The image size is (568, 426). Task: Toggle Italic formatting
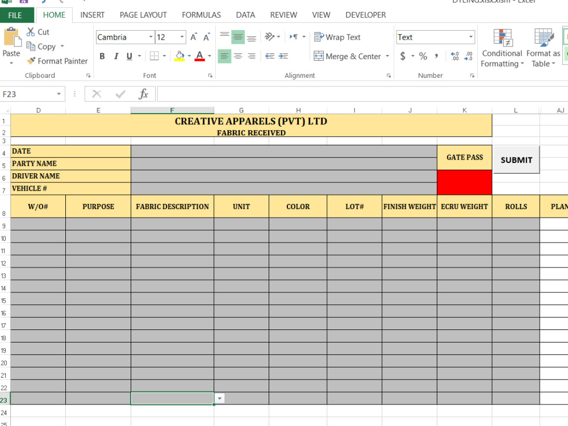tap(116, 56)
